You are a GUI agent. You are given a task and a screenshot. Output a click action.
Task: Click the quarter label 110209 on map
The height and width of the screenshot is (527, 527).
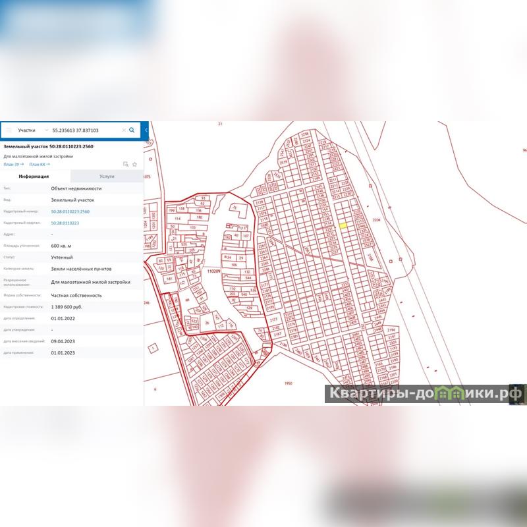click(x=213, y=271)
